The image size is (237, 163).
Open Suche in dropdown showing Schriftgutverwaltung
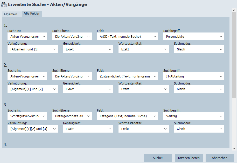coord(27,116)
